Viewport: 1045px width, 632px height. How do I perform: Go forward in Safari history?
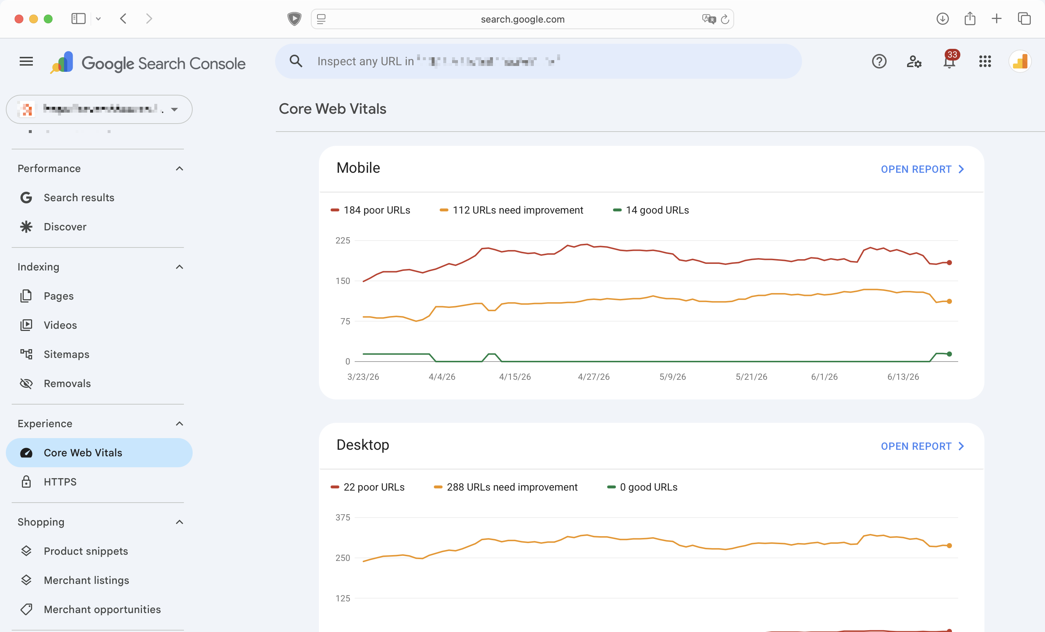tap(149, 19)
